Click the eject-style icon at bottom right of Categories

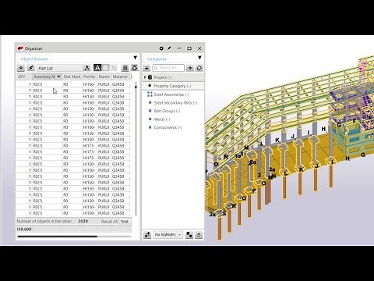199,235
